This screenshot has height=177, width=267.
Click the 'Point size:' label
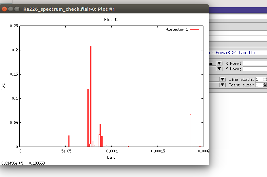(241, 85)
